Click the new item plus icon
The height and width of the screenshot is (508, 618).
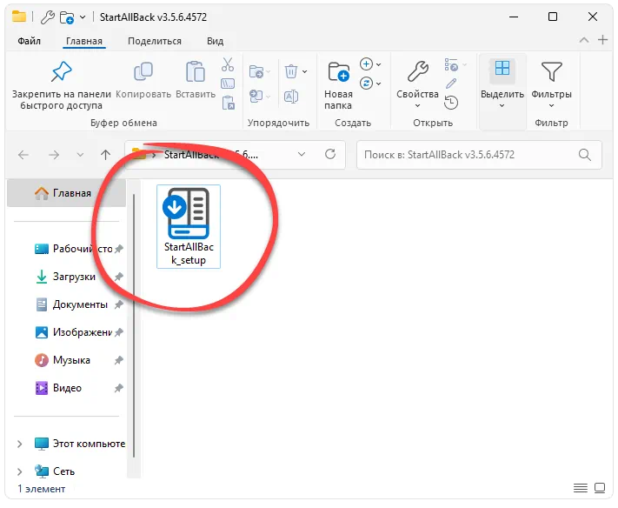(x=366, y=63)
